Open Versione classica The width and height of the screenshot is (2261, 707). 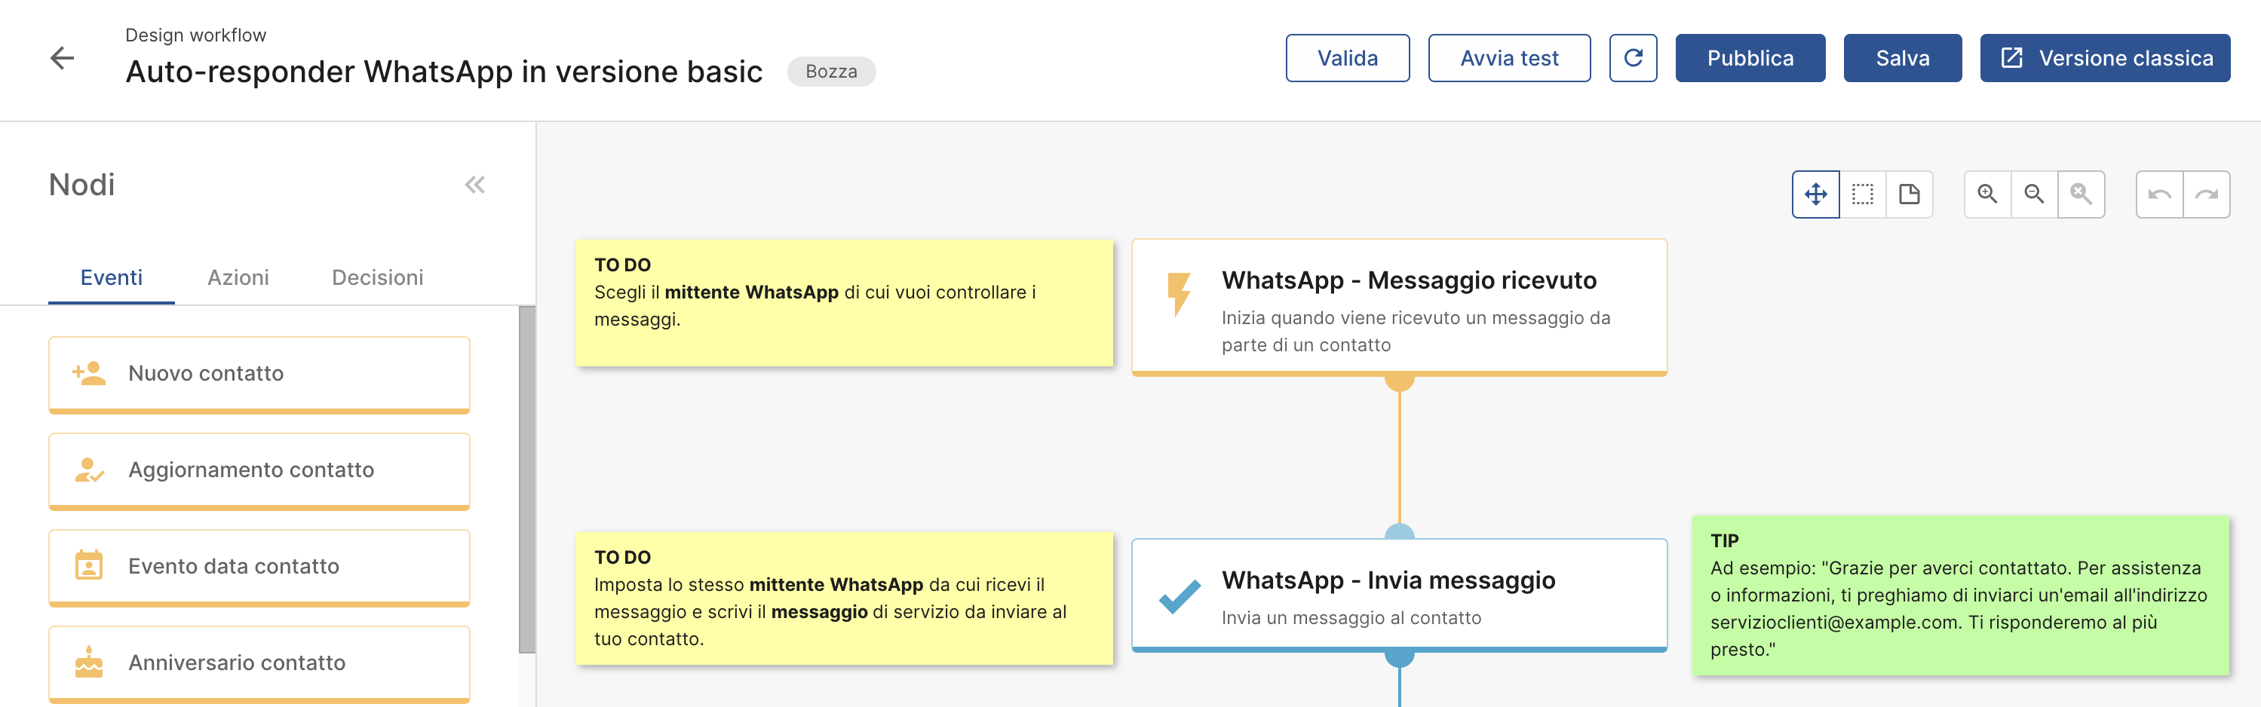[2105, 58]
